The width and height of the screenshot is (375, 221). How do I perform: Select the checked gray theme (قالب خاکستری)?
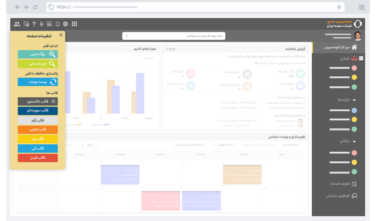pyautogui.click(x=38, y=101)
